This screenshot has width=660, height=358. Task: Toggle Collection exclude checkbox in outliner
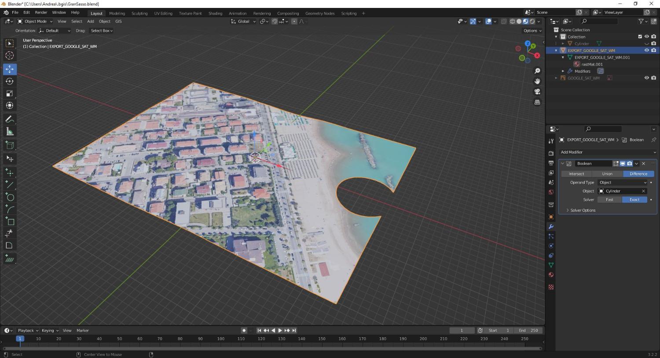coord(640,37)
